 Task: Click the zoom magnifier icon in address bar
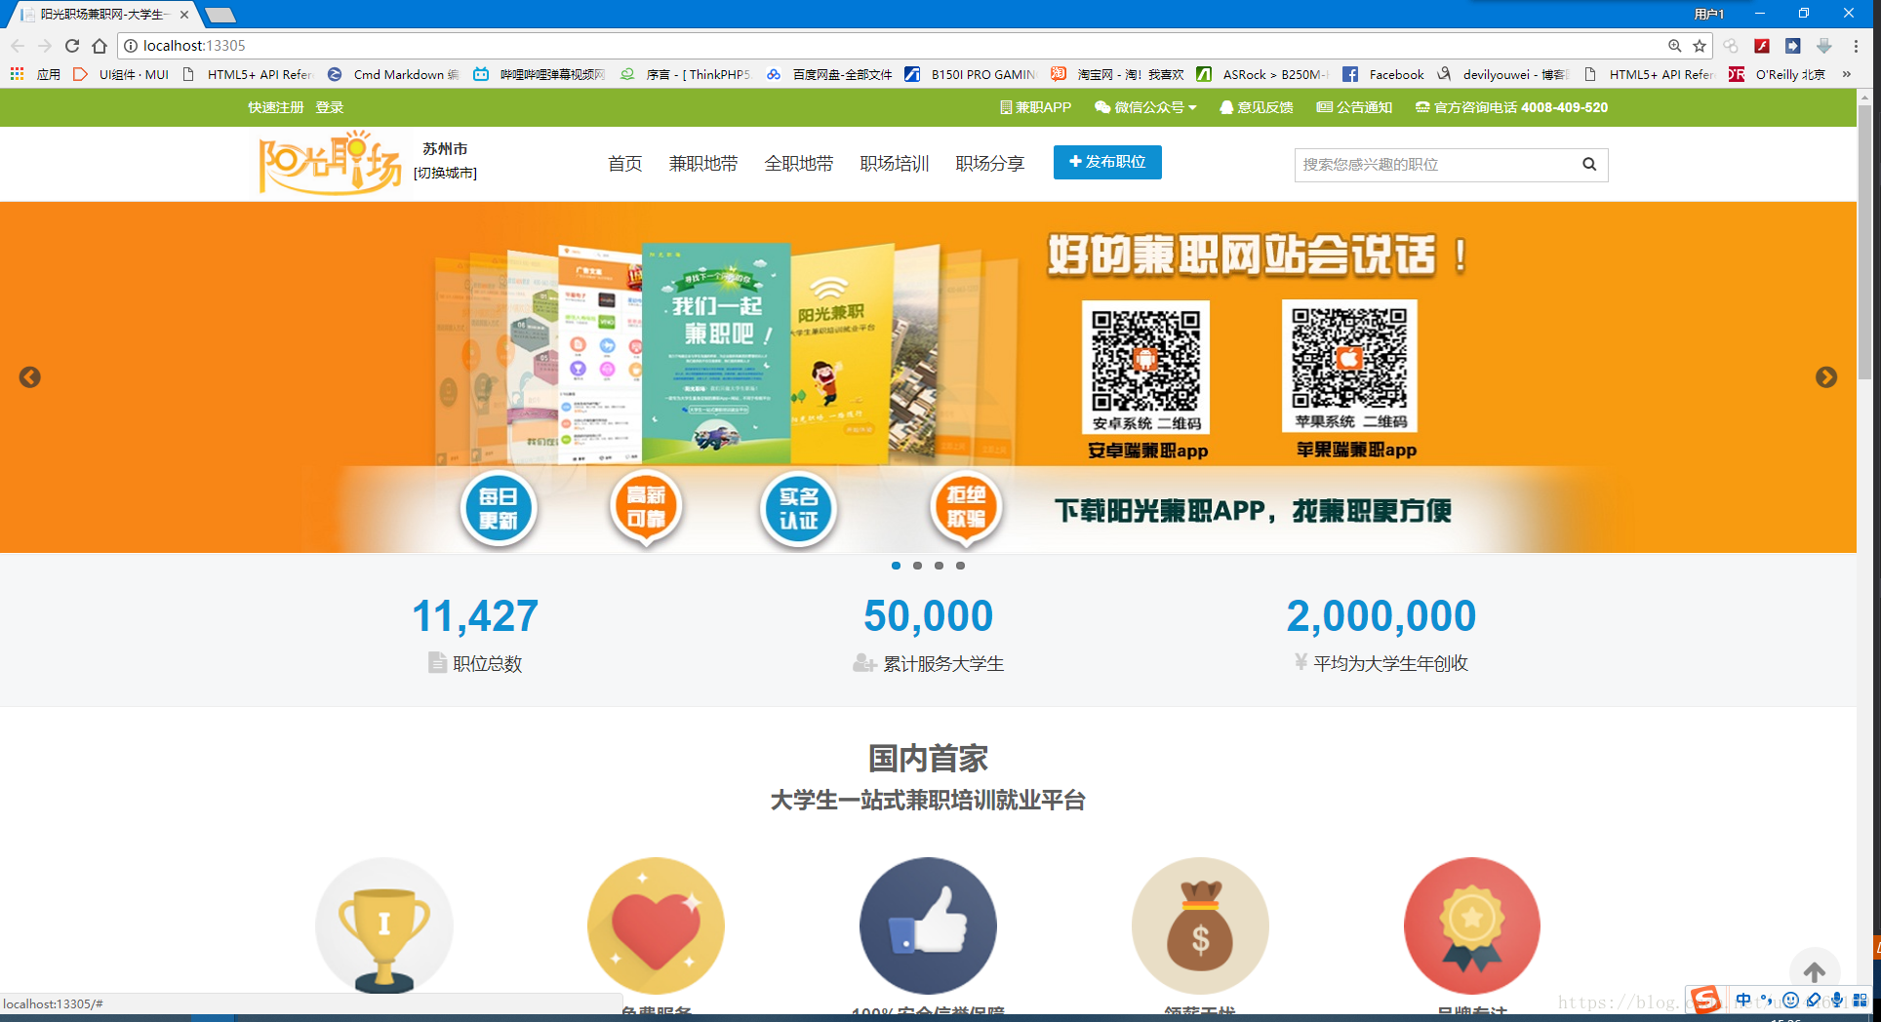(x=1674, y=46)
